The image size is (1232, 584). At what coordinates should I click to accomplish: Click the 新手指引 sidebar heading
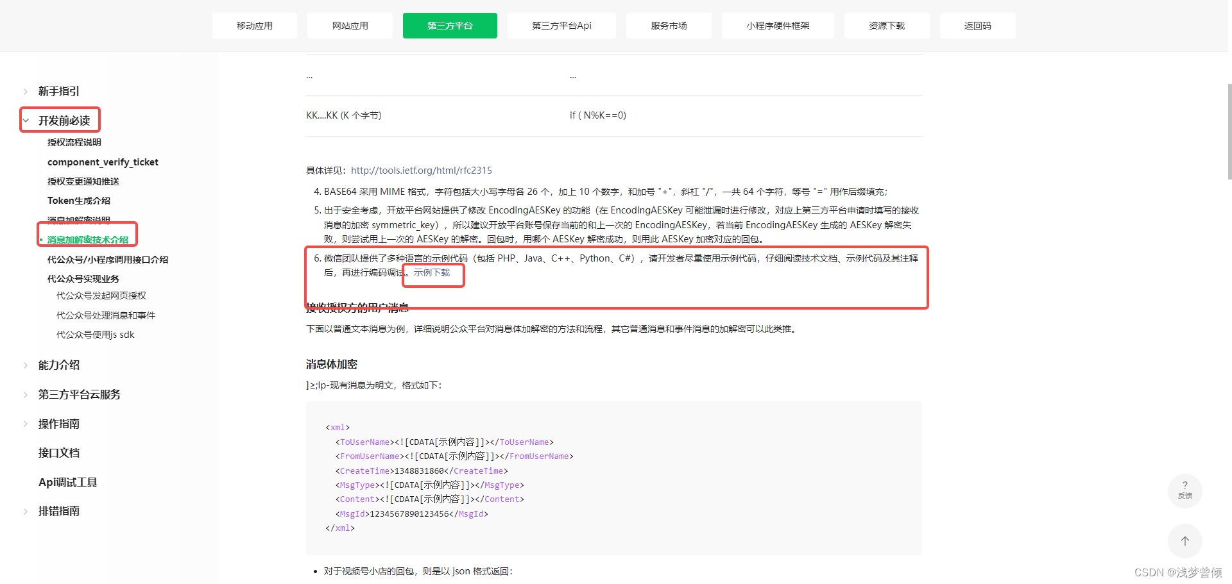(x=59, y=92)
